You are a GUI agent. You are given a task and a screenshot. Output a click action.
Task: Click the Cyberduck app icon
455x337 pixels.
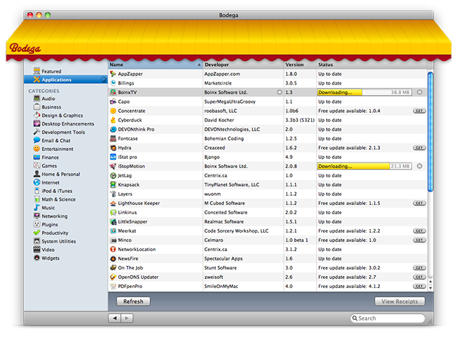113,120
